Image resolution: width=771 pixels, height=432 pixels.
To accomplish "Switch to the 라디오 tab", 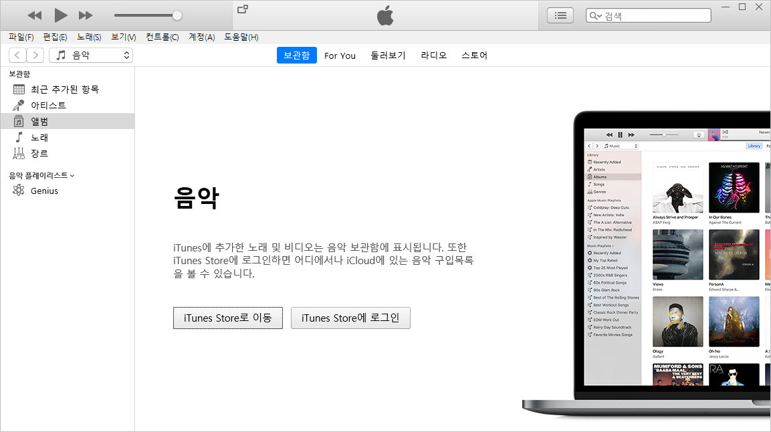I will pyautogui.click(x=434, y=56).
